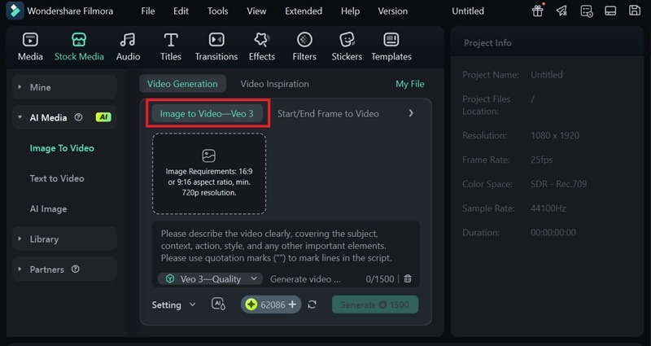
Task: Open the View menu
Action: pos(256,11)
